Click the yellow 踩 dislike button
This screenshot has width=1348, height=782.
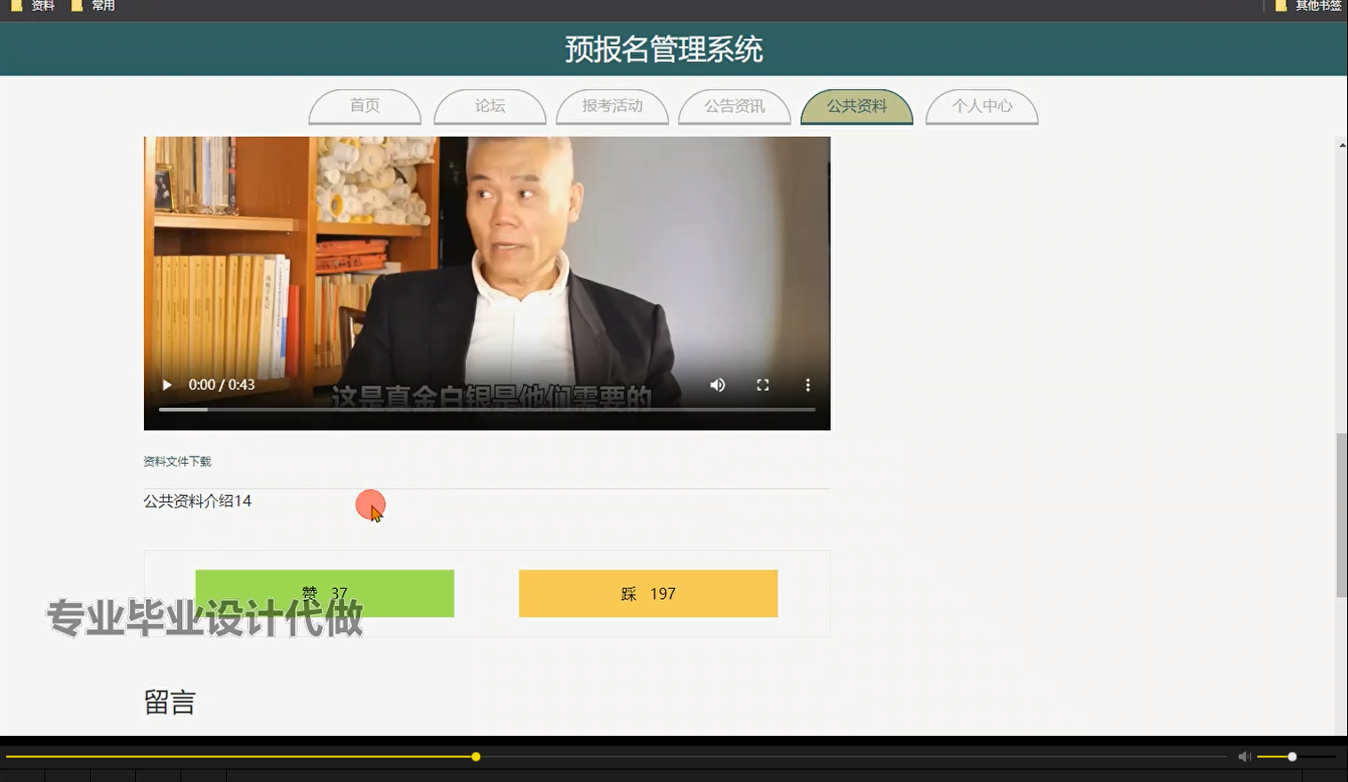coord(647,593)
